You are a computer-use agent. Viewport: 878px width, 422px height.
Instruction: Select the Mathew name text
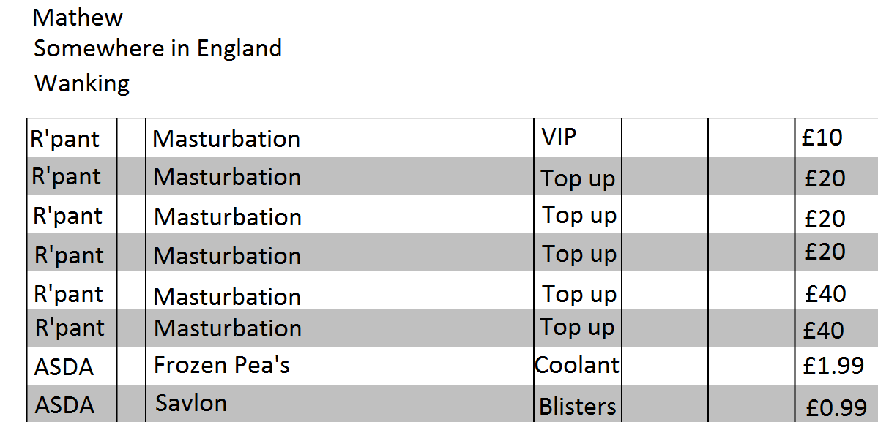[78, 18]
